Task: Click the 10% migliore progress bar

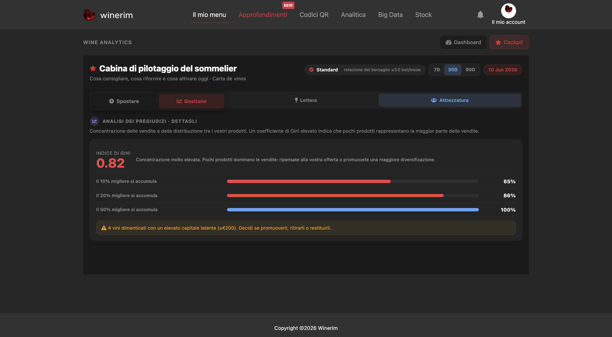Action: [353, 182]
